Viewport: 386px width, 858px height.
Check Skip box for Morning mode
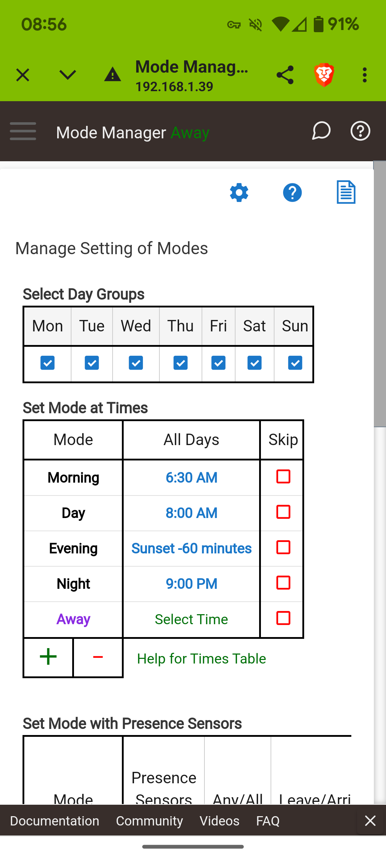point(283,477)
